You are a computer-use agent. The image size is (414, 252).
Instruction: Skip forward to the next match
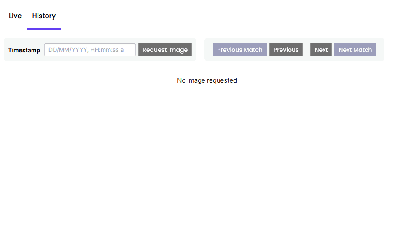pyautogui.click(x=355, y=50)
